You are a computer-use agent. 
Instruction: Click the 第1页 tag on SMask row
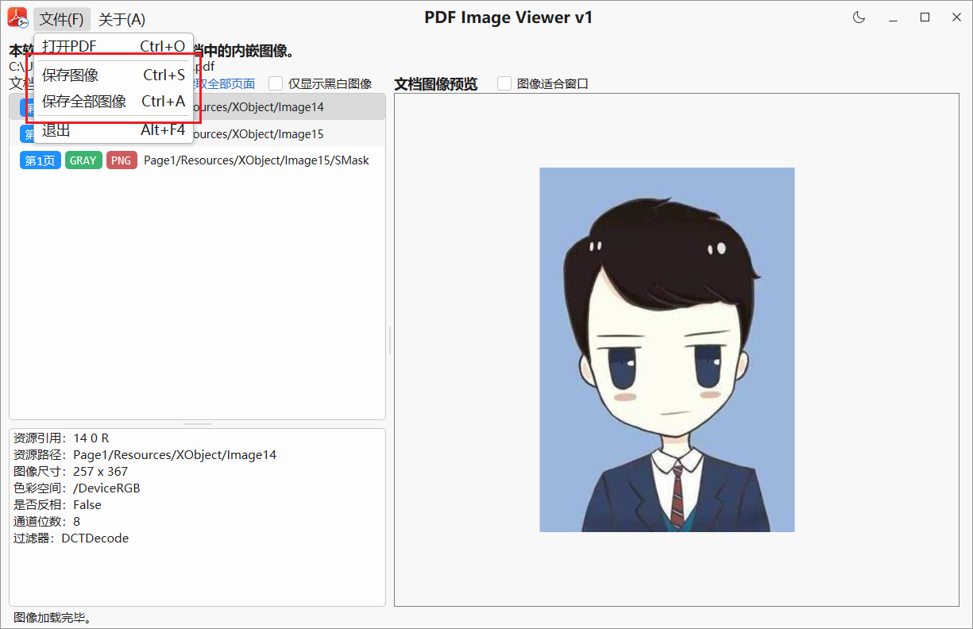pos(41,160)
